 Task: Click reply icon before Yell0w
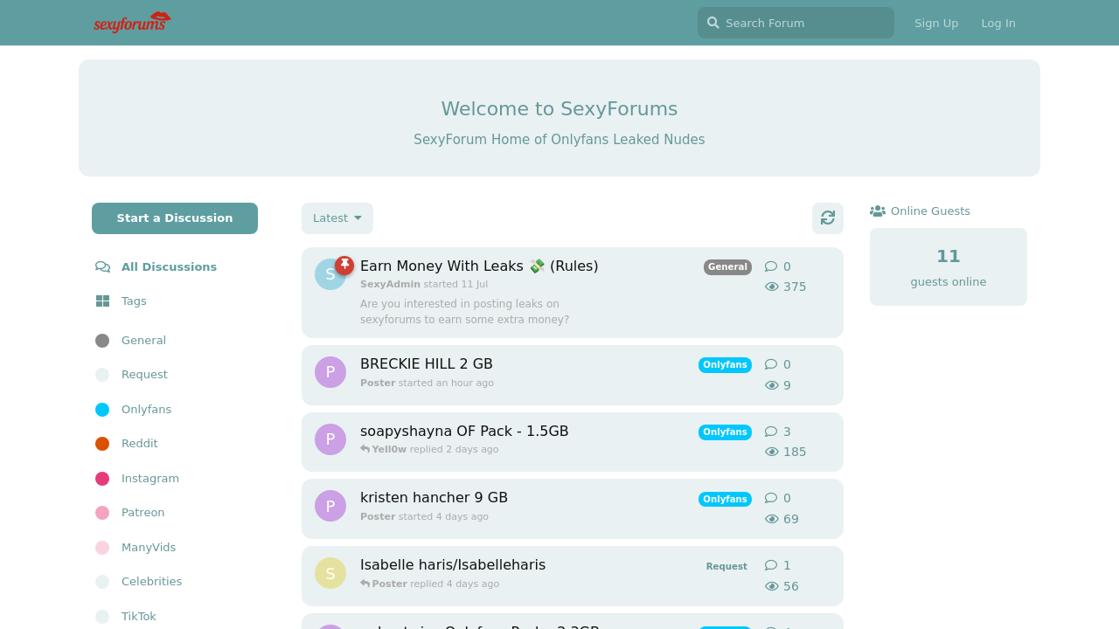(365, 449)
